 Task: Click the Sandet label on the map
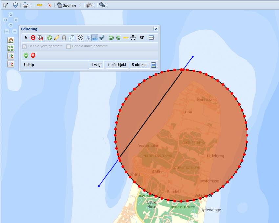pyautogui.click(x=173, y=191)
